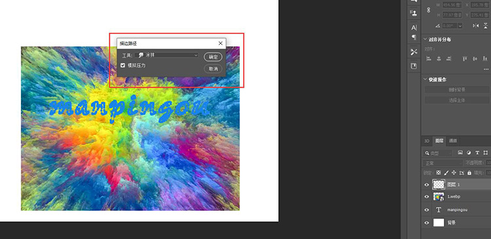
Task: Click the flip horizontal icon
Action: (x=476, y=26)
